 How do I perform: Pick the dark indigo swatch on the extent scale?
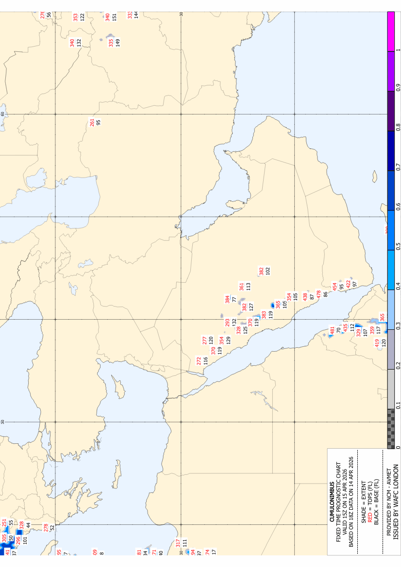[x=391, y=111]
